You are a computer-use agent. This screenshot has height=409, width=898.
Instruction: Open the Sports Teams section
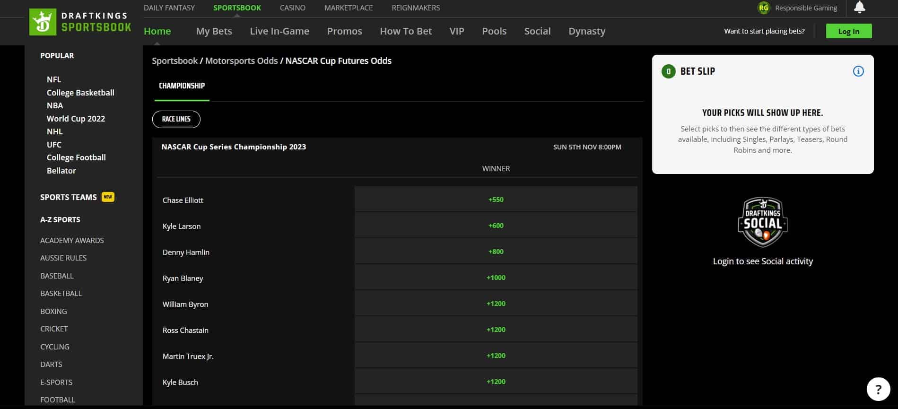pos(69,197)
